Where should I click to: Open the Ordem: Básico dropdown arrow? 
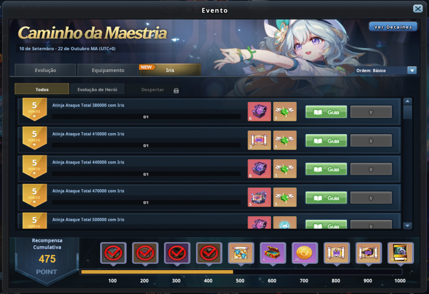(412, 71)
